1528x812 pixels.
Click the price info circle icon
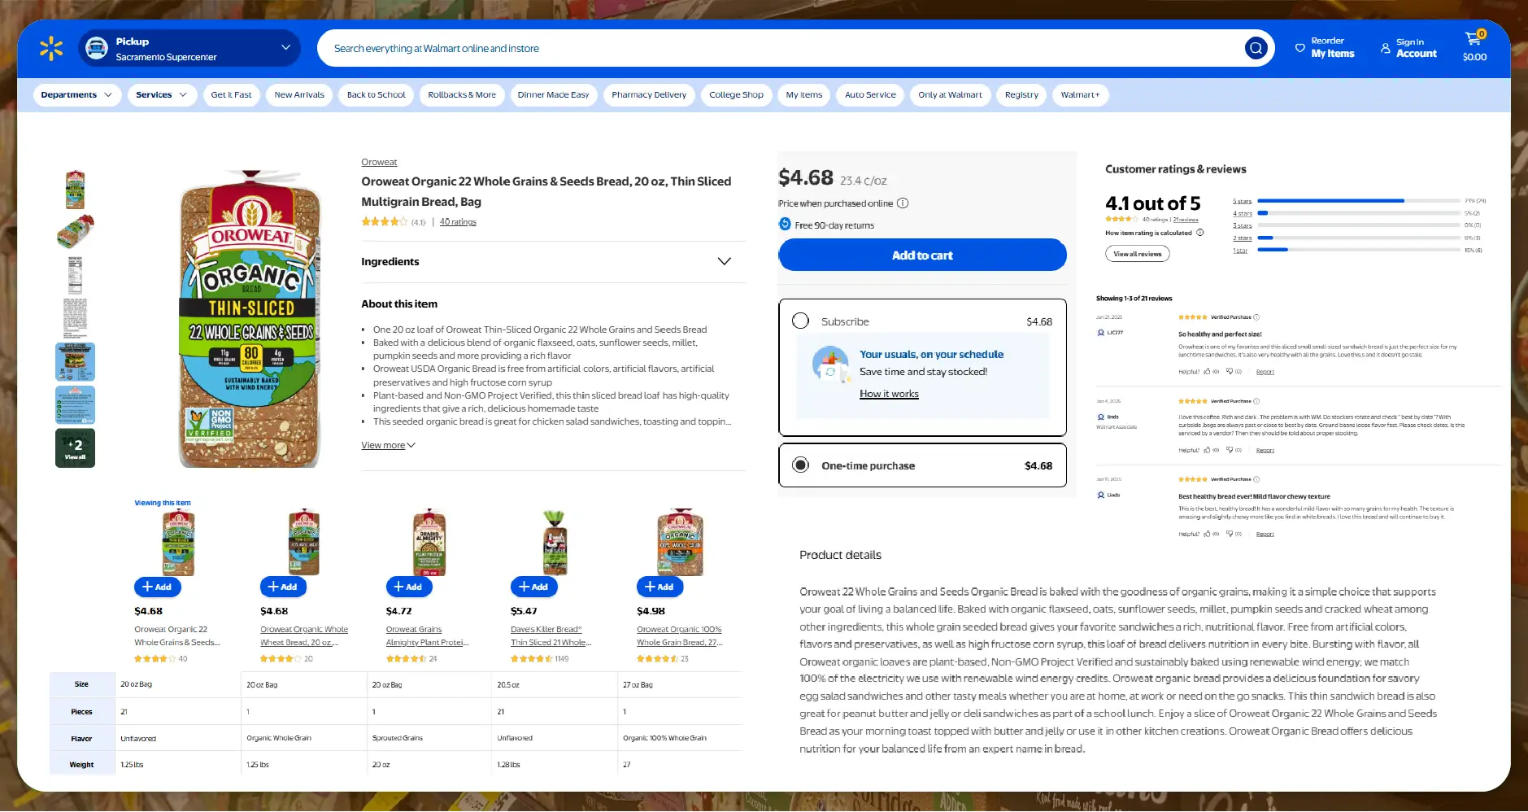[903, 203]
